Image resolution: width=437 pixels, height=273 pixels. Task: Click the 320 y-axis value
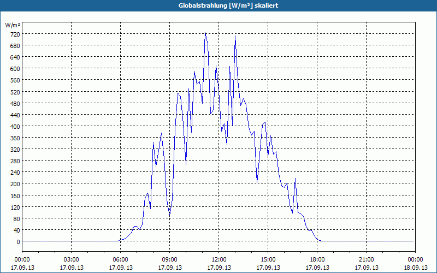[15, 150]
